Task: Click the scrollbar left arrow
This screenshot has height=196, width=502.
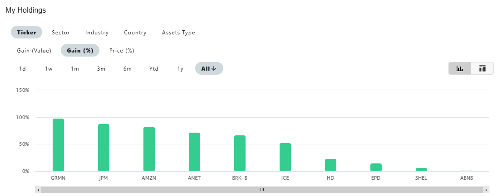Action: point(38,190)
